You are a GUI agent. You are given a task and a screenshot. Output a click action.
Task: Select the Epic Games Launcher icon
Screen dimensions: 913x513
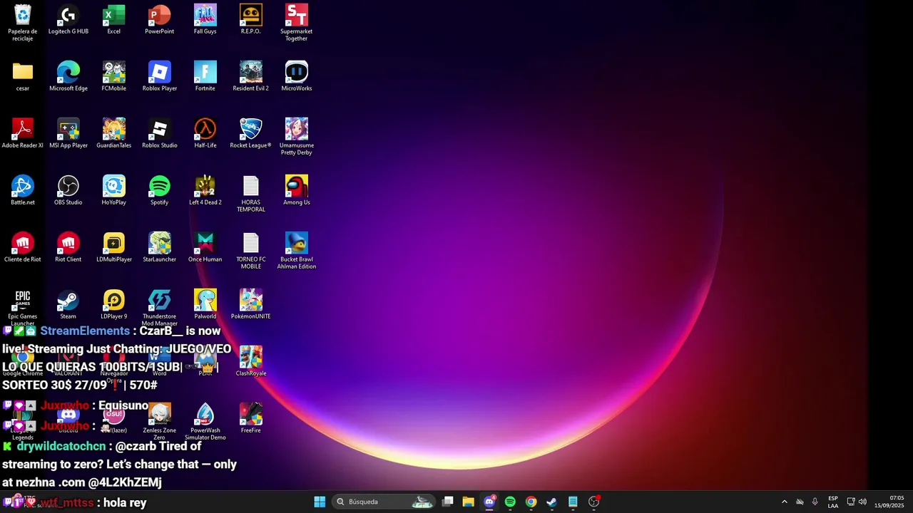click(x=23, y=306)
